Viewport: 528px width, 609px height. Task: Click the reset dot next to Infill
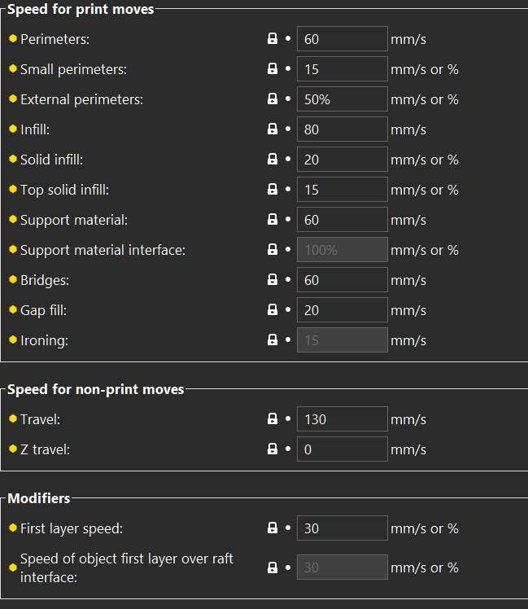tap(288, 129)
